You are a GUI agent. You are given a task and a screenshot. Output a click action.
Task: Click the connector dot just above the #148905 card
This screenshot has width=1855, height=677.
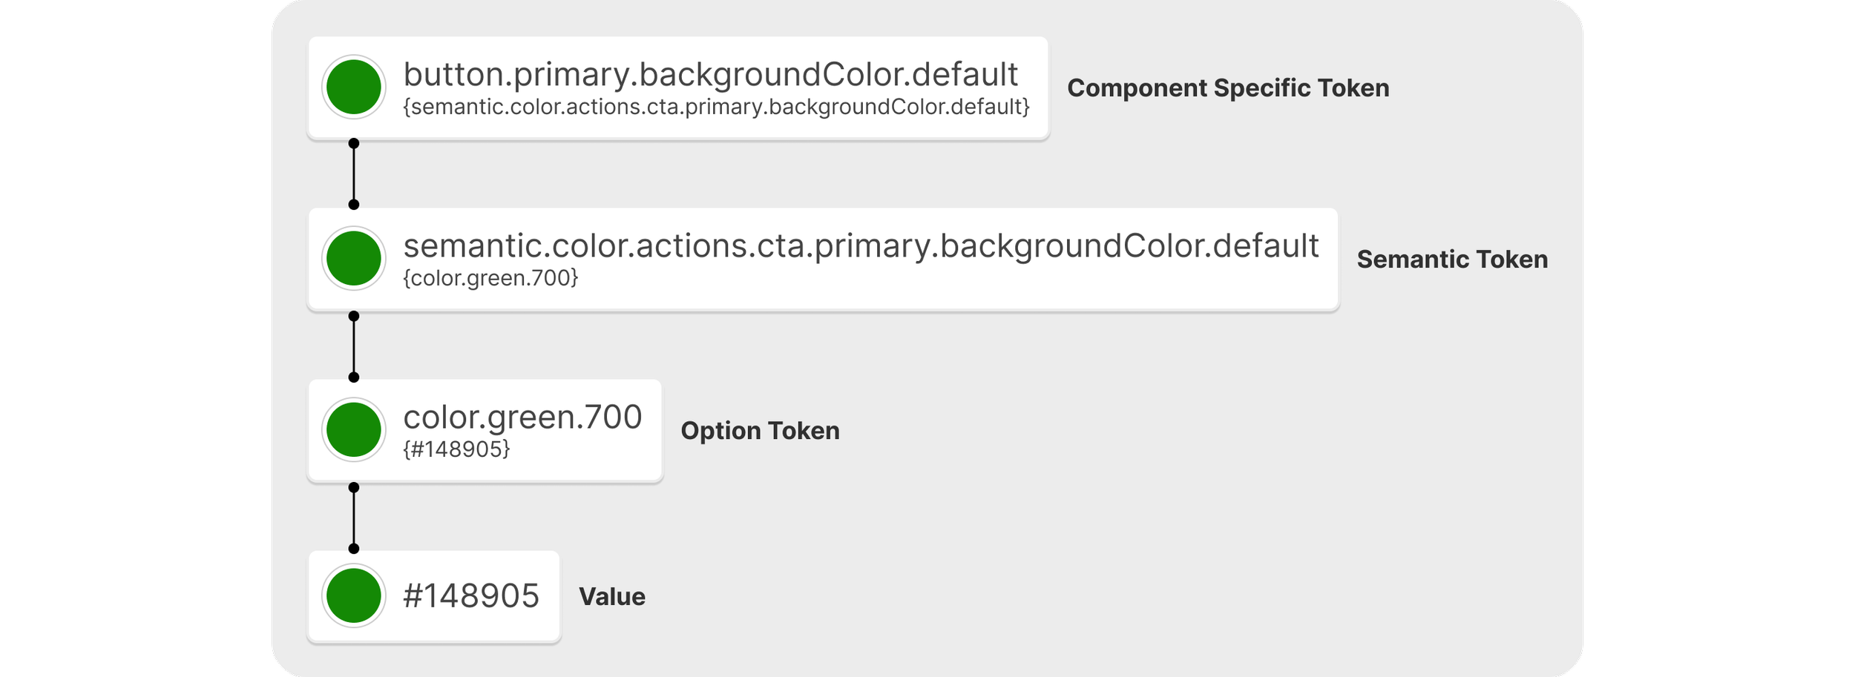point(354,549)
